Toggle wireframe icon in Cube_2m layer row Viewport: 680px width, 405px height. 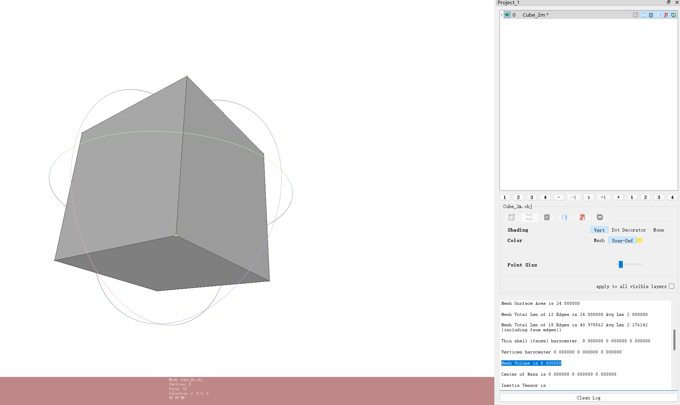point(651,15)
